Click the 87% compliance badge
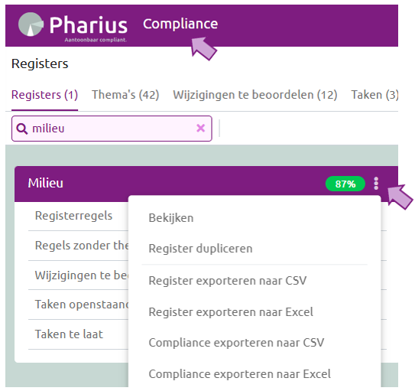Image resolution: width=415 pixels, height=391 pixels. (345, 184)
